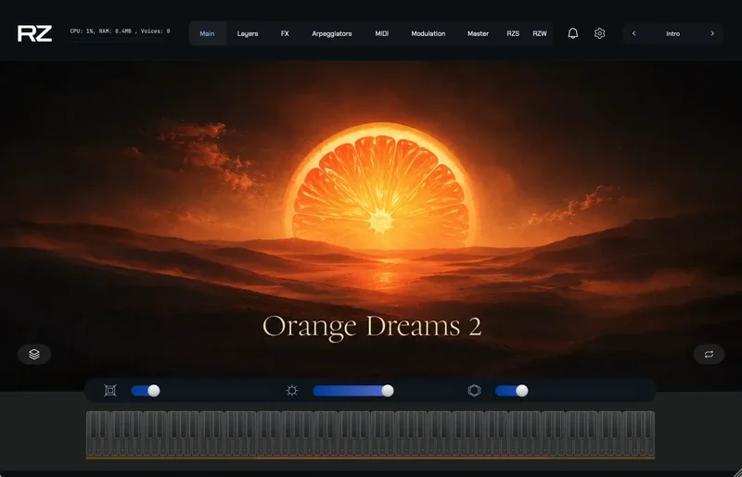Click the Orange Dreams 2 title
Viewport: 742px width, 477px height.
coord(372,327)
